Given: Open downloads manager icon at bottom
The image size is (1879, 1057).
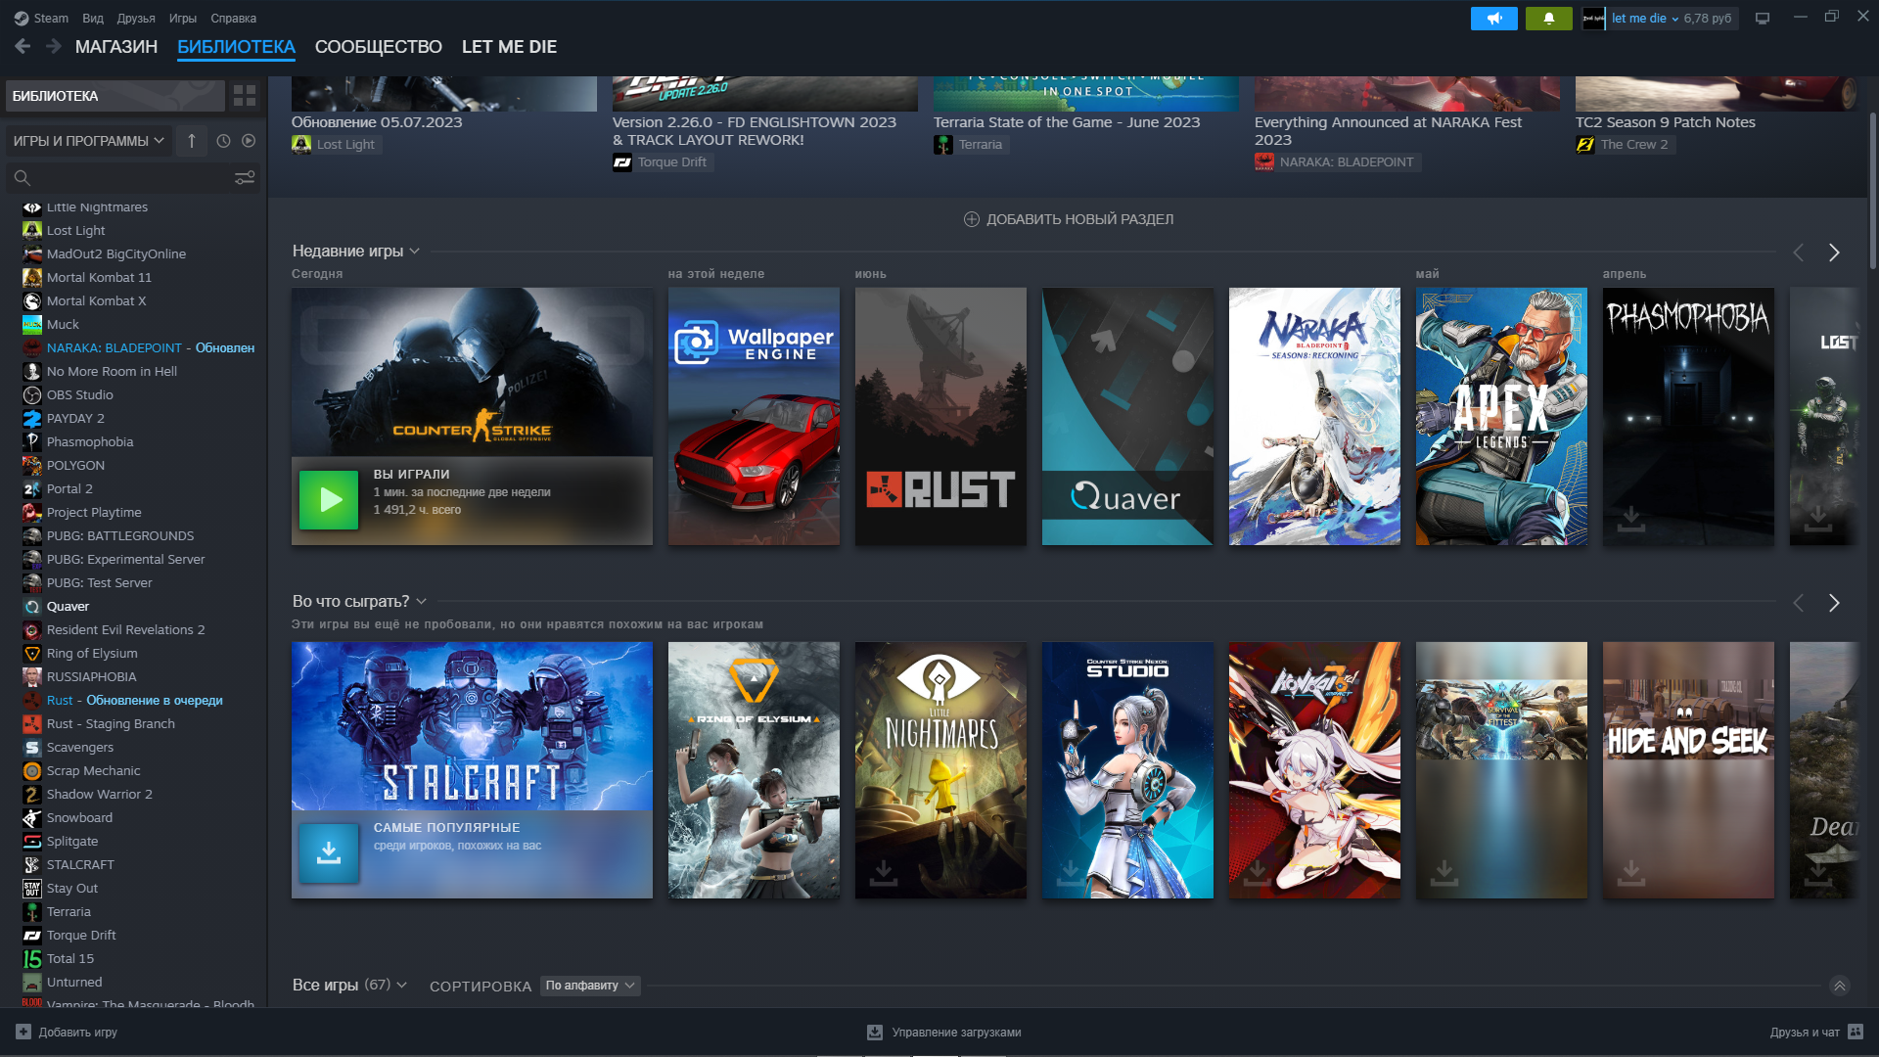Looking at the screenshot, I should (x=875, y=1032).
